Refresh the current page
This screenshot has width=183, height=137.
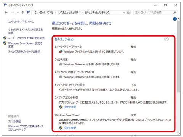coord(128,13)
